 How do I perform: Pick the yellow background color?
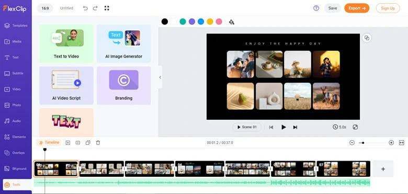tap(210, 21)
